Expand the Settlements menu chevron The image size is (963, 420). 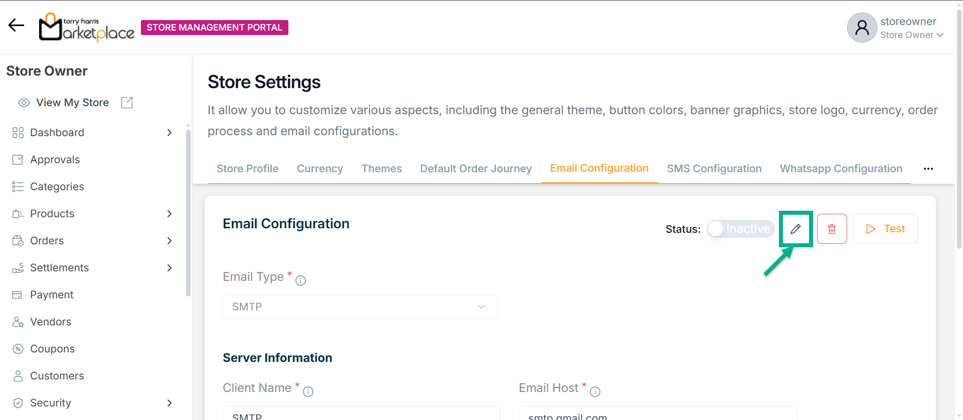[x=170, y=268]
